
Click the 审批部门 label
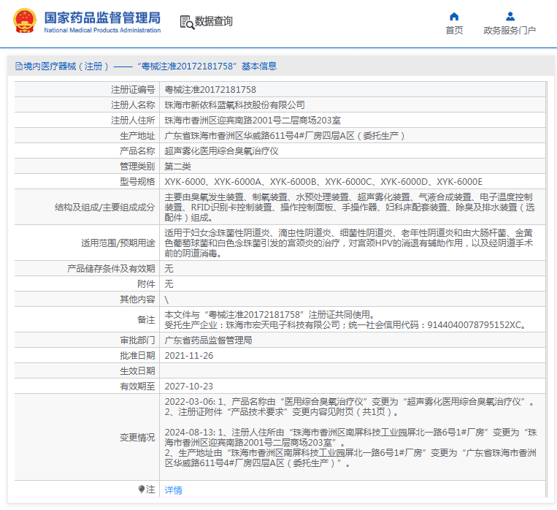137,340
